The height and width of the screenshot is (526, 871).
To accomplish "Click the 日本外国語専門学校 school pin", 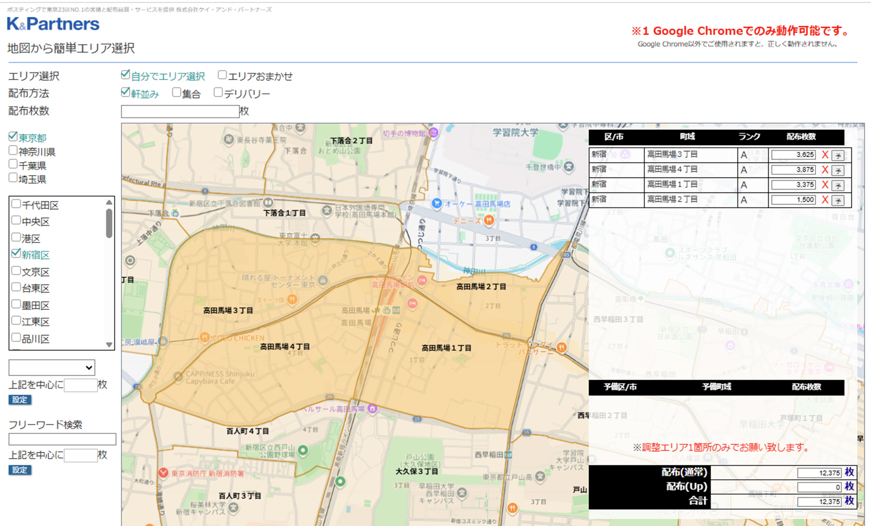I will 327,211.
